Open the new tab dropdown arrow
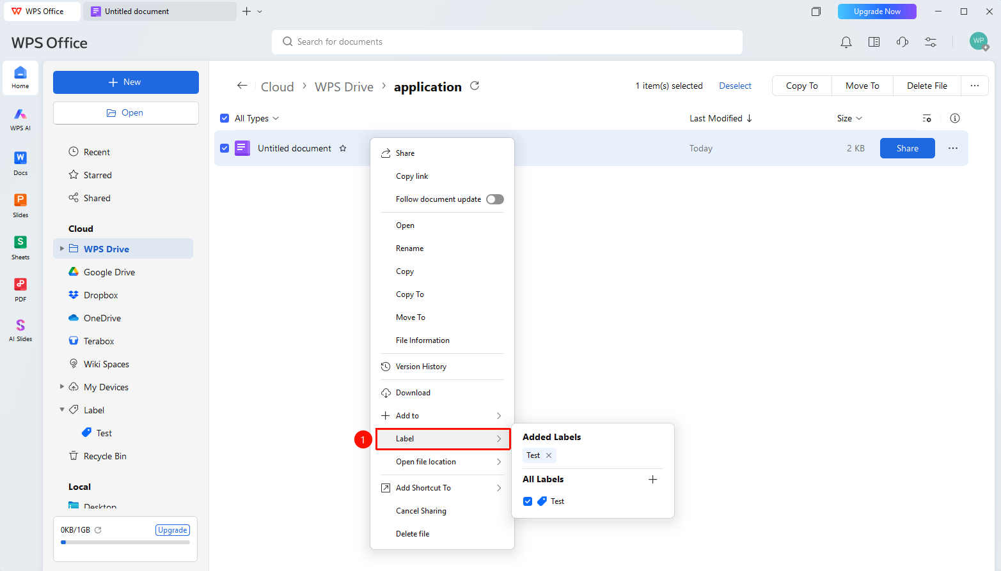1001x571 pixels. [260, 11]
